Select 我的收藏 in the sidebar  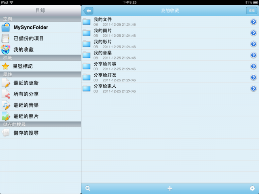point(40,49)
